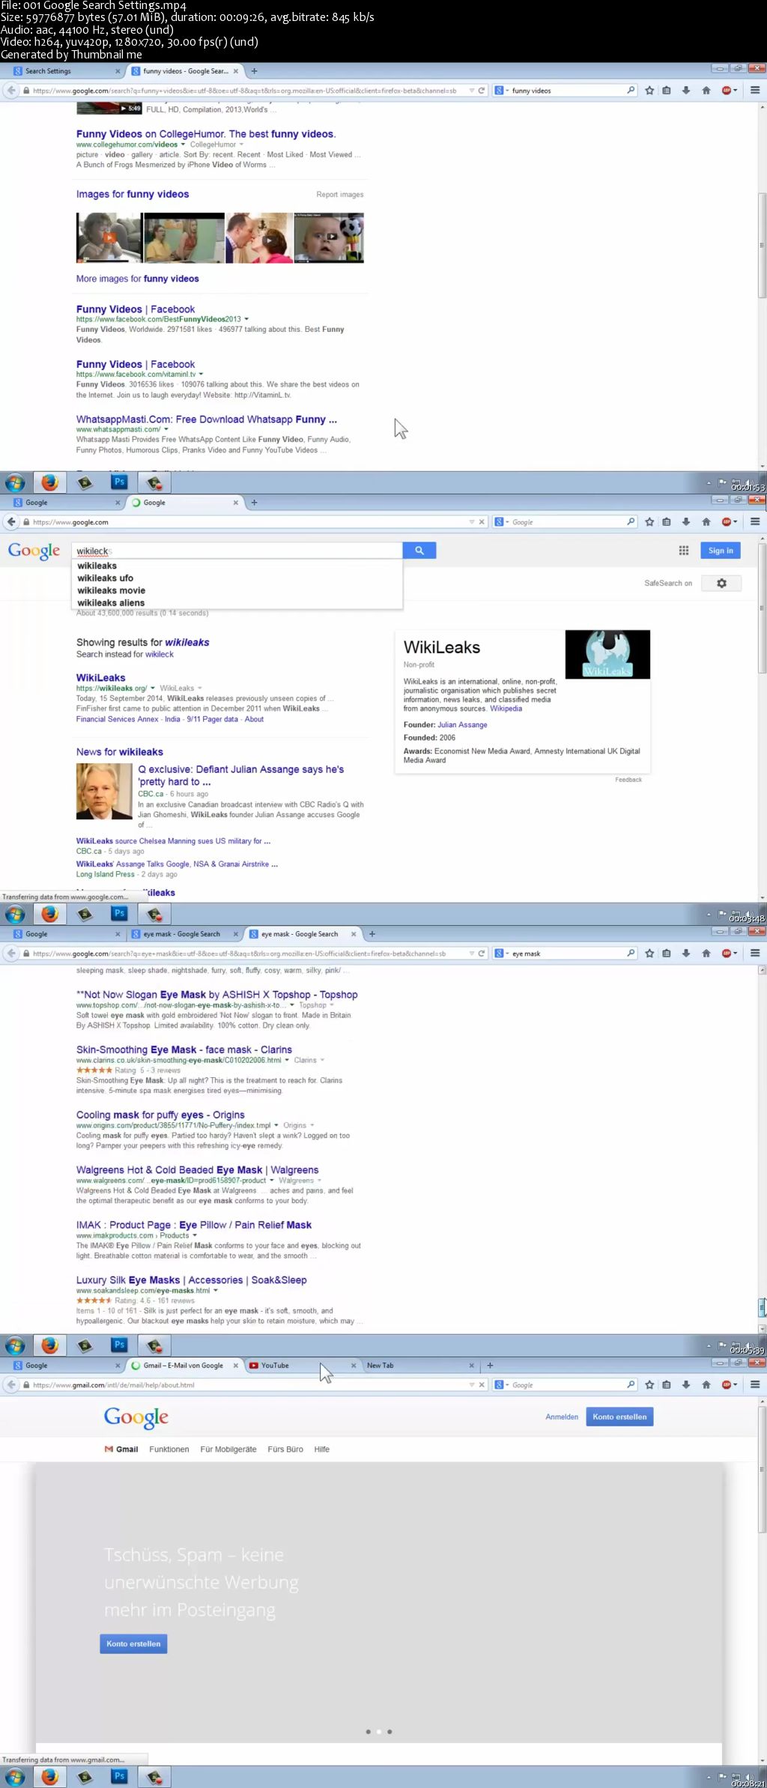Click the blue magnifier search button beside wikileck
767x1788 pixels.
pos(419,551)
